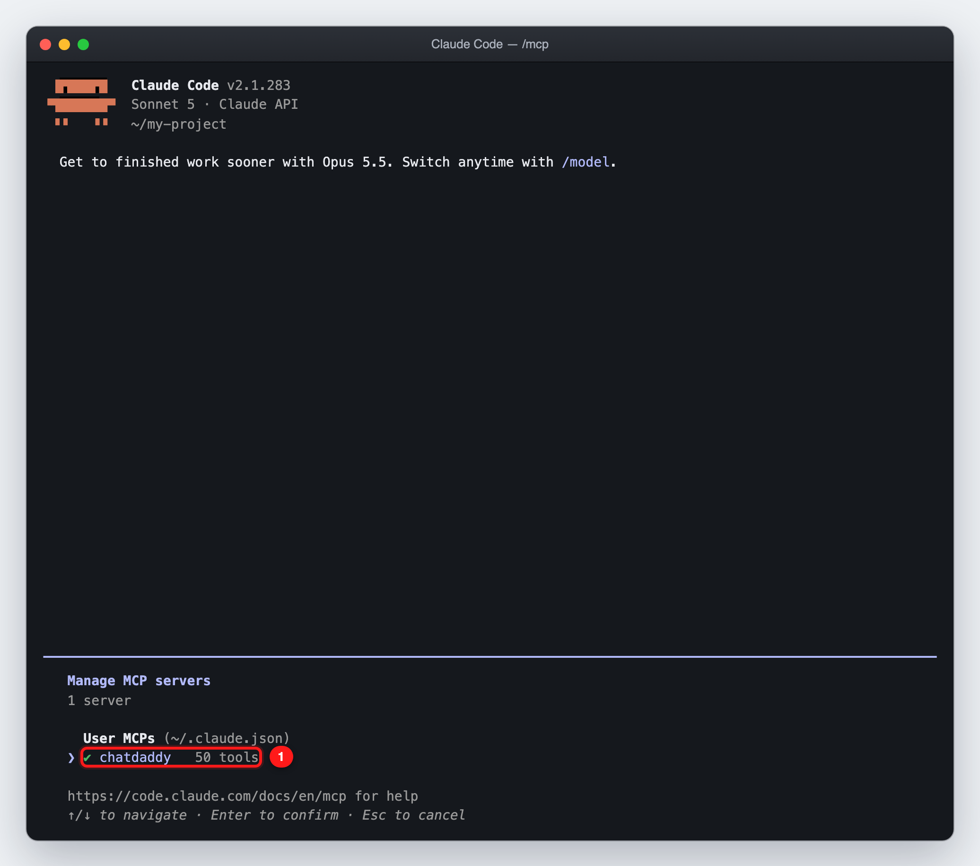Click the window title "Claude Code — /mcp"
The height and width of the screenshot is (866, 980).
tap(490, 44)
